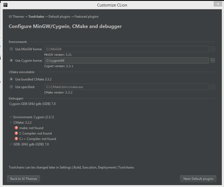The image size is (224, 187).
Task: Click Default plugins in breadcrumb
Action: click(x=59, y=17)
